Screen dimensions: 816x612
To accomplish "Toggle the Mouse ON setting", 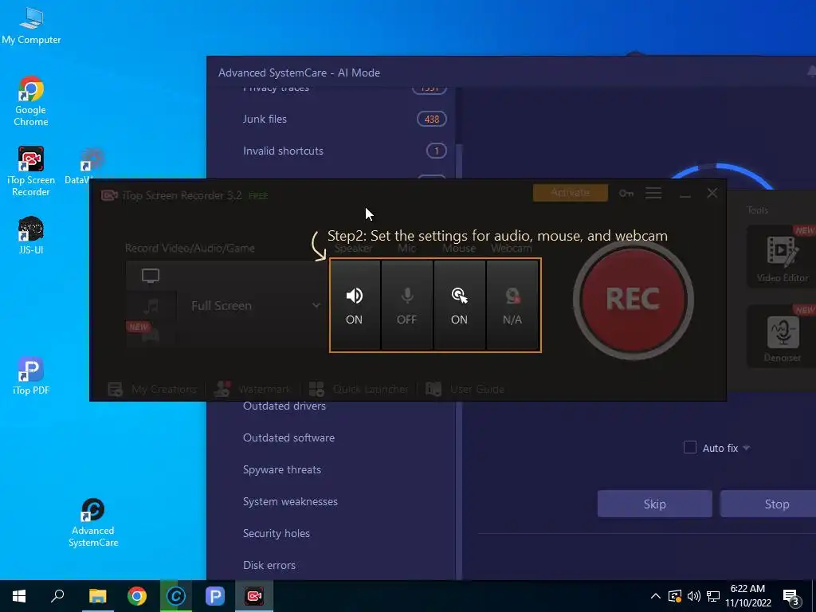I will click(460, 305).
